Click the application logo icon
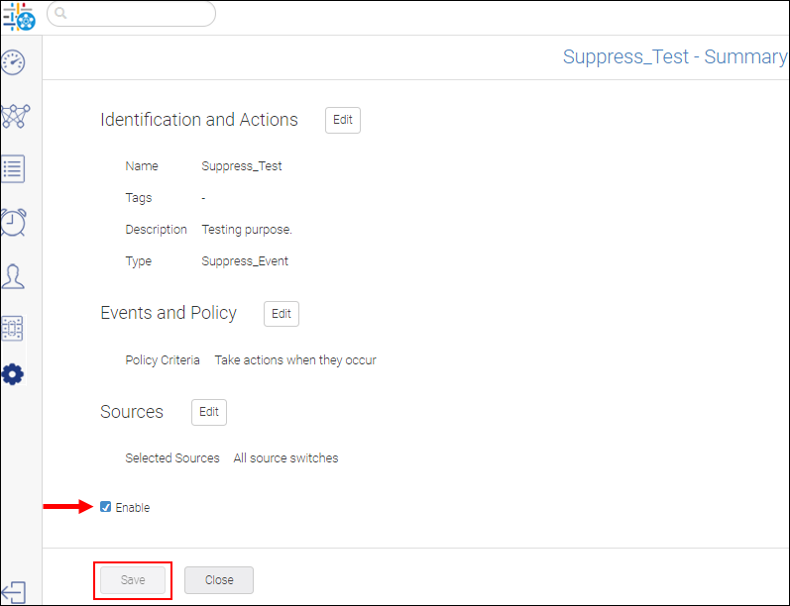Screen dimensions: 790x606 click(x=19, y=16)
